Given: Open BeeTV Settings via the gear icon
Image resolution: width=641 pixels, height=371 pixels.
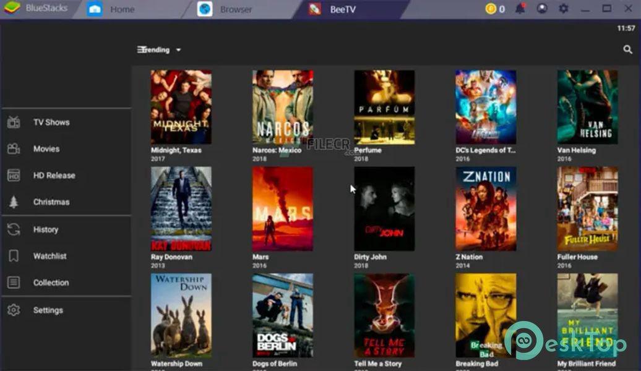Looking at the screenshot, I should point(48,310).
